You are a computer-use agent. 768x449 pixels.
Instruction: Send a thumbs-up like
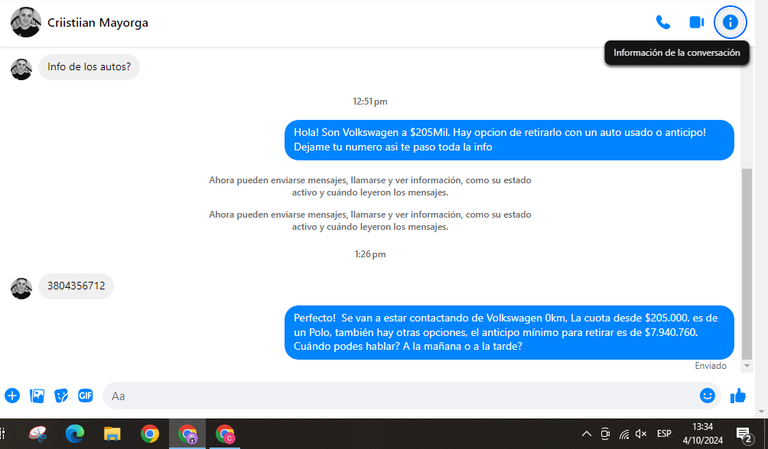click(738, 396)
